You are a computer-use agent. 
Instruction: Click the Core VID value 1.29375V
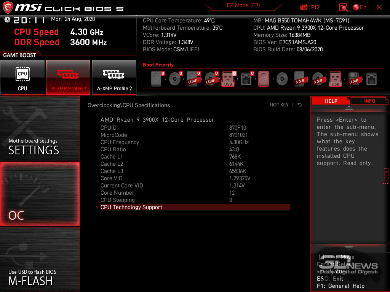tap(240, 178)
